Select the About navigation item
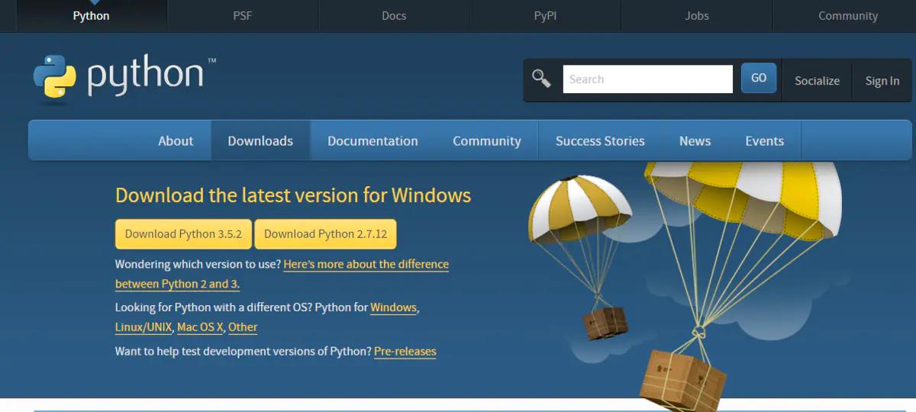The height and width of the screenshot is (412, 916). (176, 141)
